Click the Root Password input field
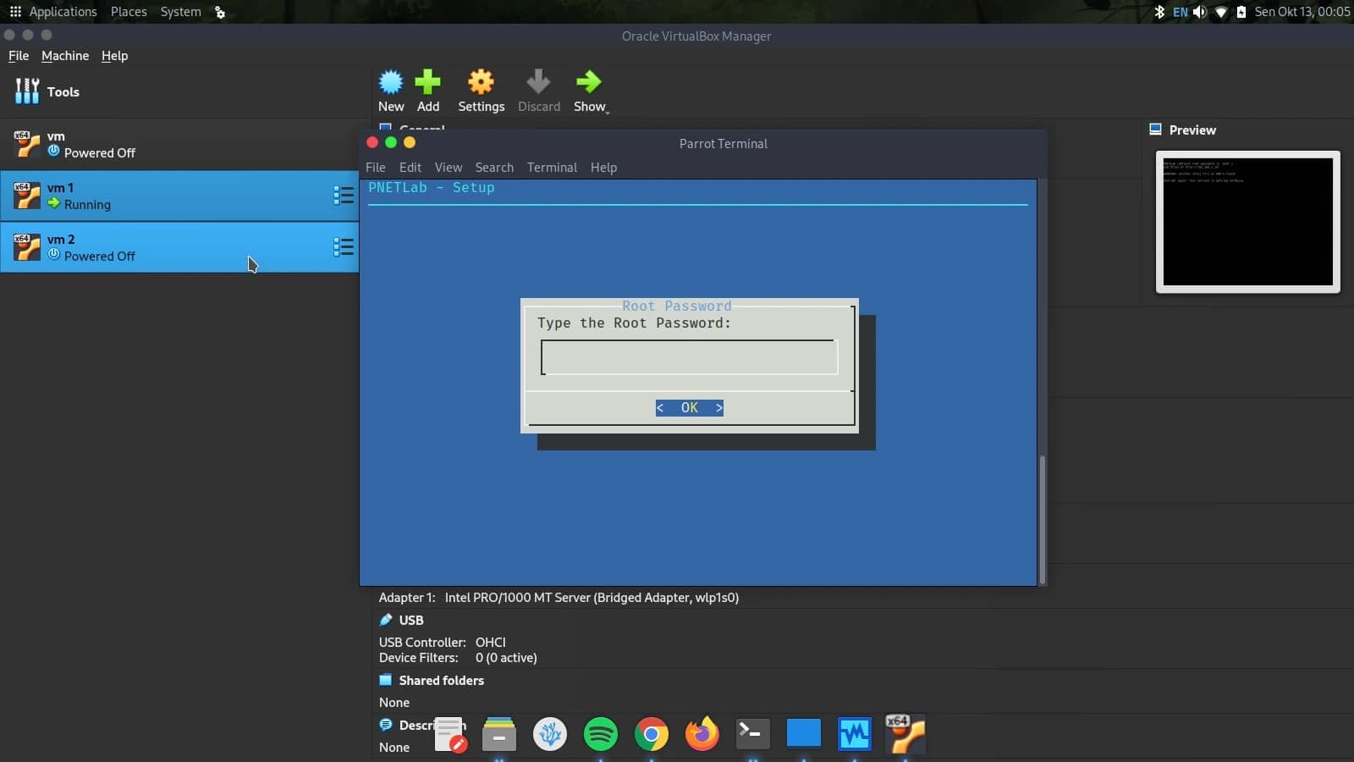The image size is (1354, 762). pyautogui.click(x=689, y=357)
